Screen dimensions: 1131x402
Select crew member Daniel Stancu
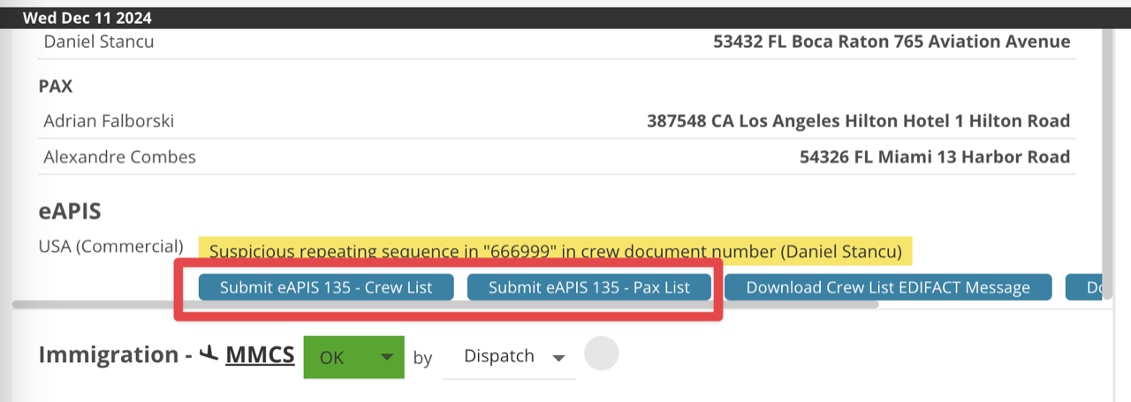pos(99,42)
